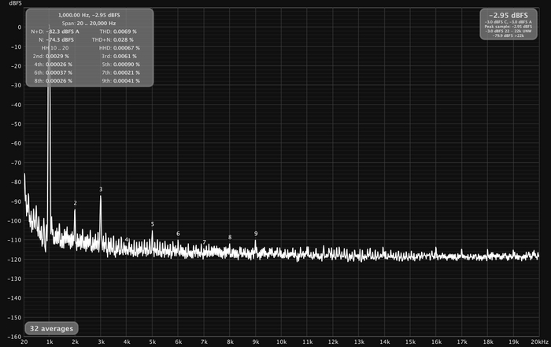Click the -2.95 dBFS level readout

click(508, 15)
